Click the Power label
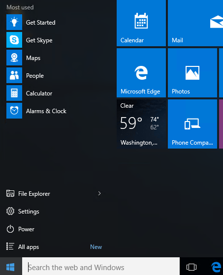 coord(26,229)
